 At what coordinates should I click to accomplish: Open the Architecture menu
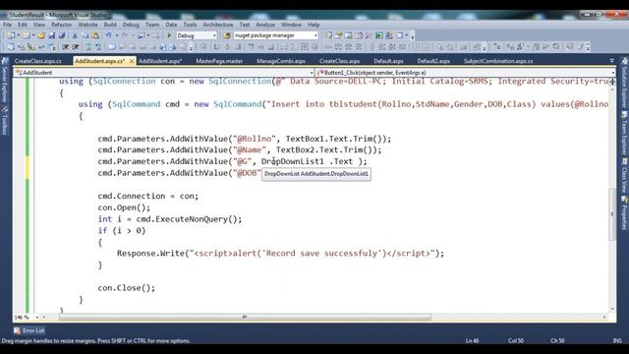tap(218, 25)
